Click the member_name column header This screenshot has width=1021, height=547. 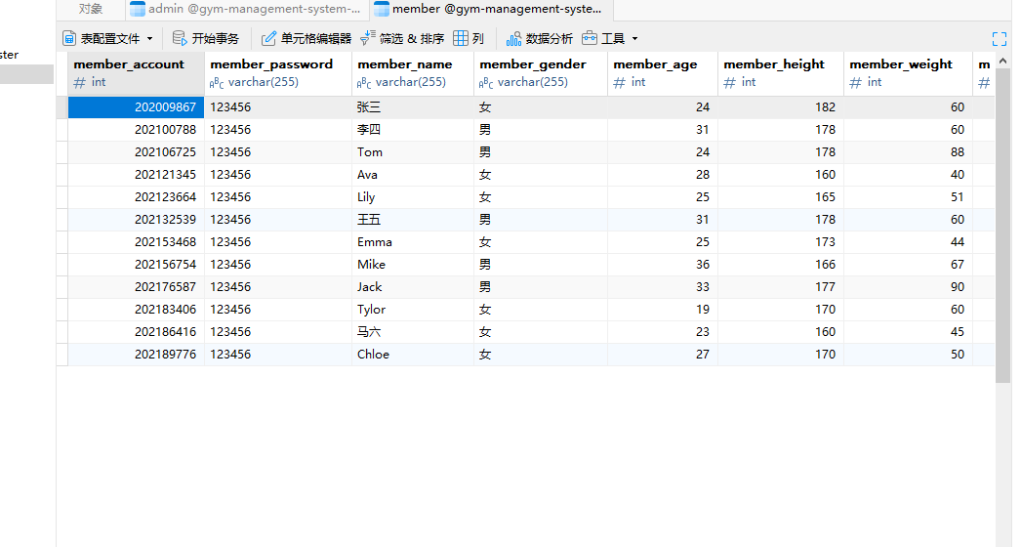[x=413, y=73]
